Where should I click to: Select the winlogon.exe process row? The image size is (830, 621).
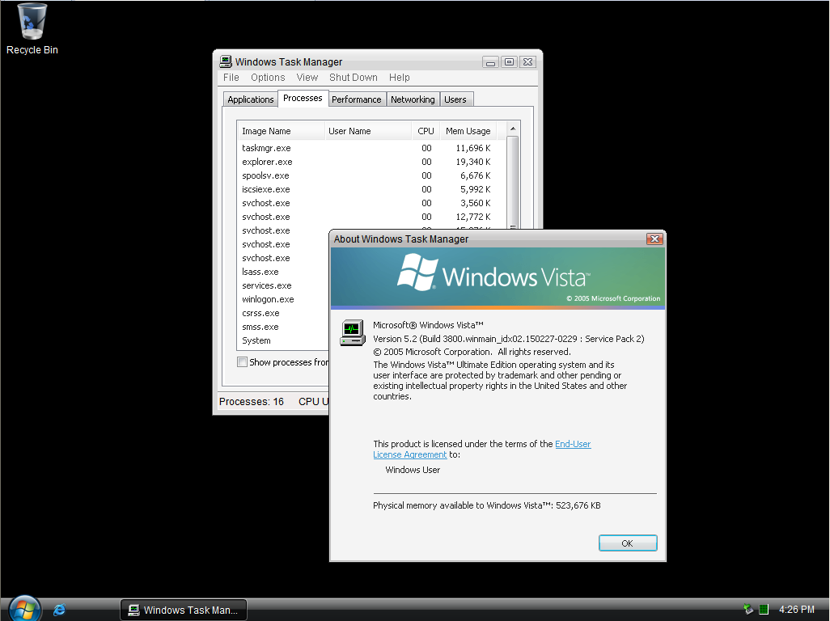tap(283, 299)
